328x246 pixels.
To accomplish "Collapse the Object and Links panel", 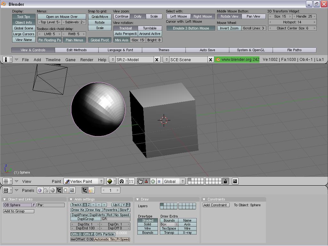I will tap(4, 199).
